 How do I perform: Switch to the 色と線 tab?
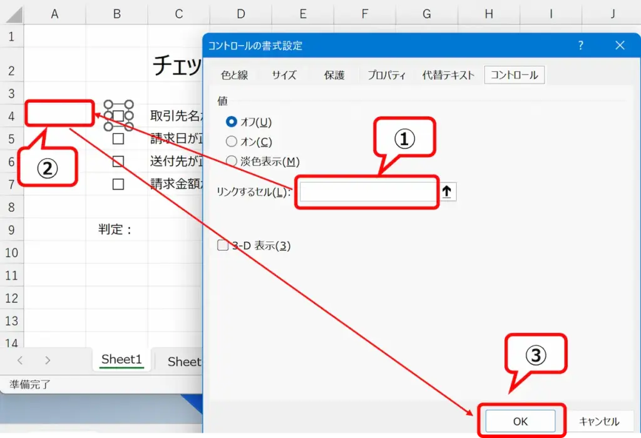235,74
